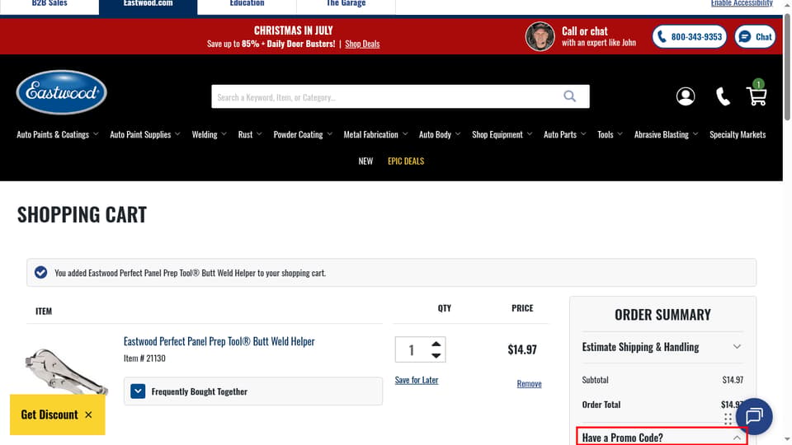Click John's expert avatar photo
This screenshot has width=792, height=445.
(540, 36)
